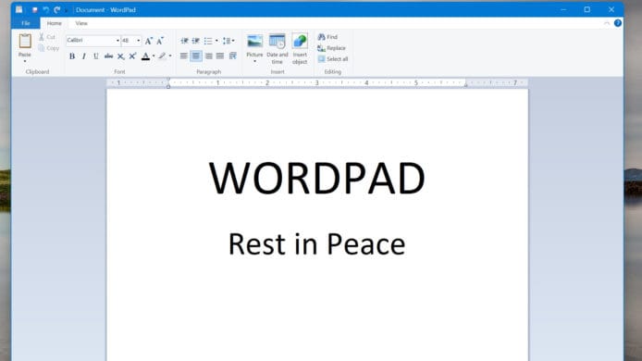Align text left
This screenshot has height=361, width=642.
pyautogui.click(x=184, y=56)
